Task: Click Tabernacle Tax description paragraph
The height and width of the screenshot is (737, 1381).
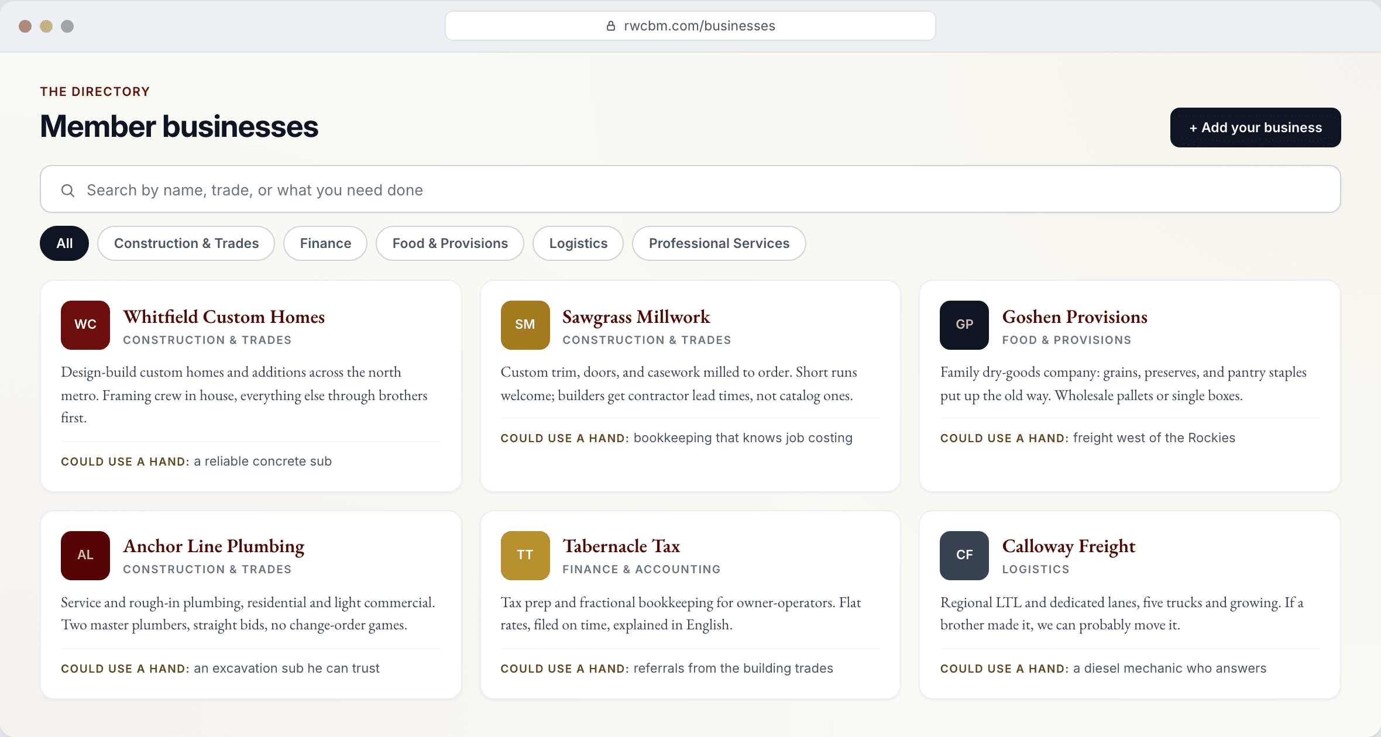Action: coord(681,614)
